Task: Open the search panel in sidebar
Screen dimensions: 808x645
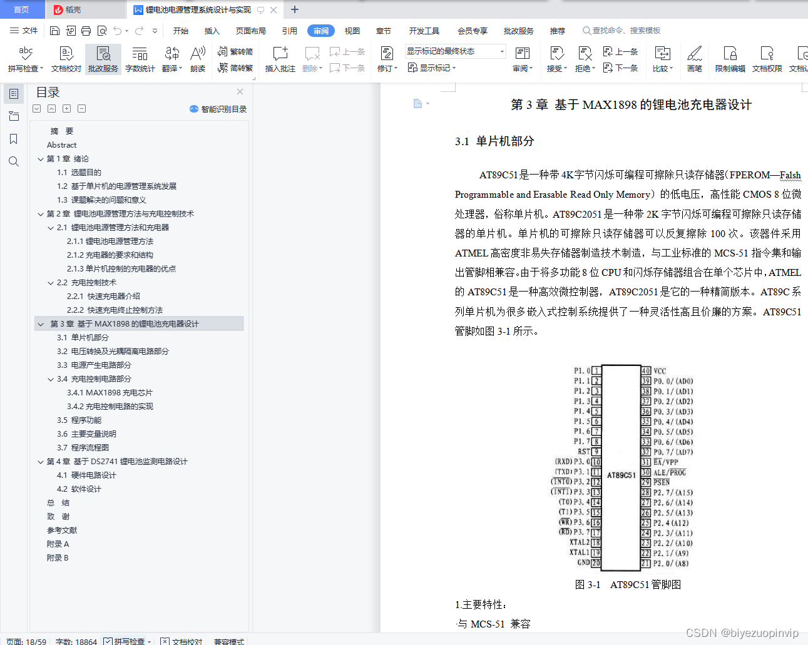Action: [x=14, y=161]
